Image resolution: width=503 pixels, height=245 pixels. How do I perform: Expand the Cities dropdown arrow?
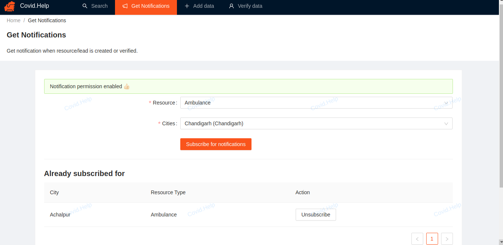click(x=446, y=123)
